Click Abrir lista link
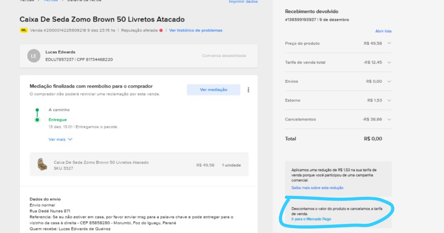Screen dimensions: 444x233 (x=383, y=31)
